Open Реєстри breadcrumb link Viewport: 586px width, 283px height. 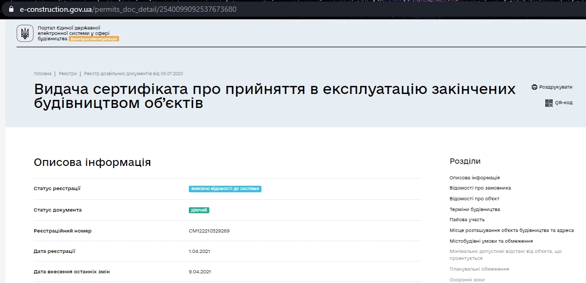(x=68, y=74)
